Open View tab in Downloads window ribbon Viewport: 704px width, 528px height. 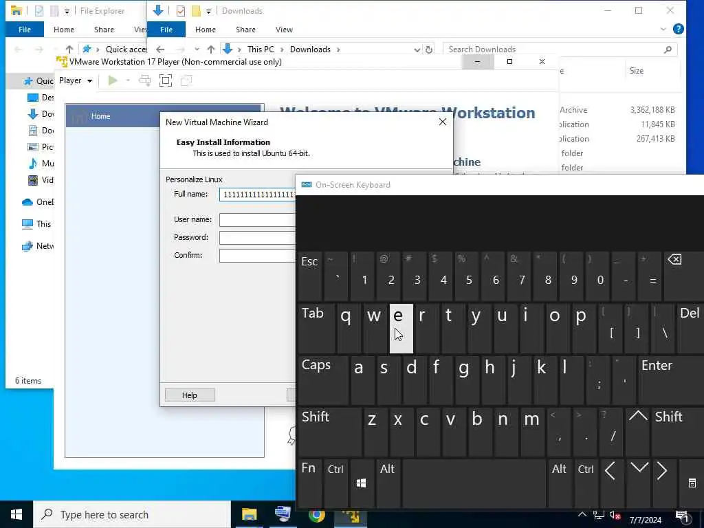[284, 30]
